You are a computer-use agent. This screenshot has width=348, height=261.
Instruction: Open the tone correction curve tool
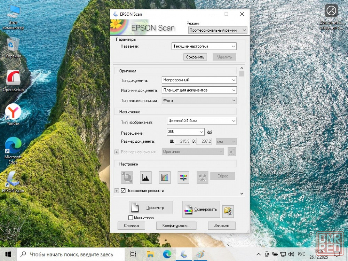165,177
